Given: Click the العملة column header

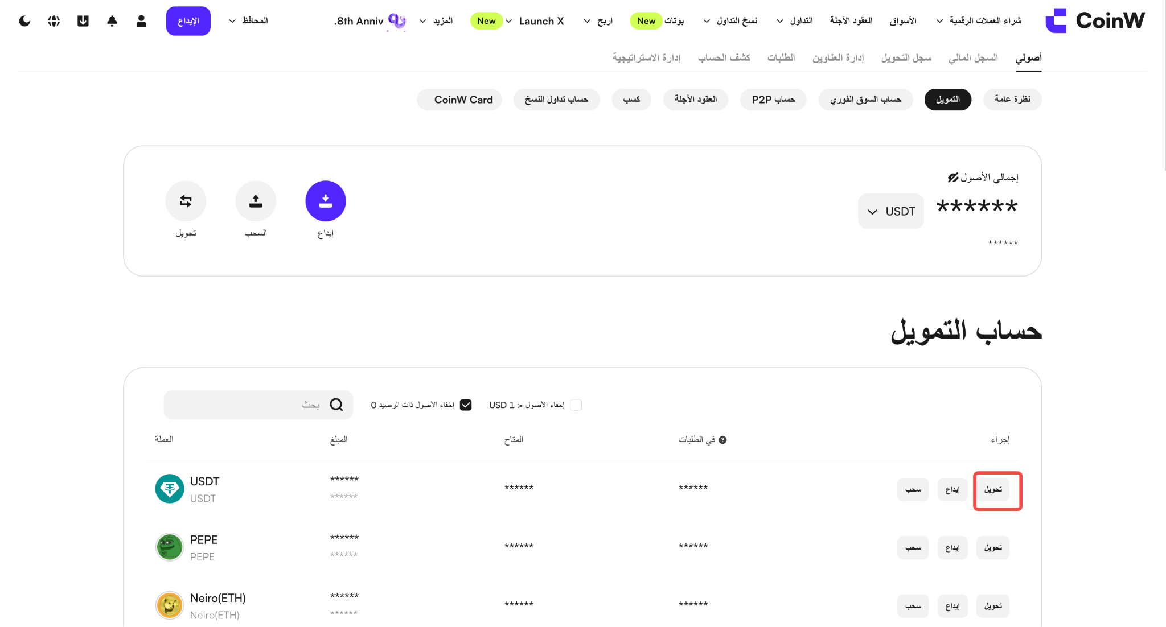Looking at the screenshot, I should (164, 439).
